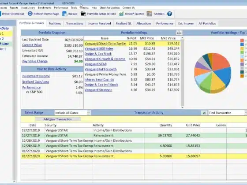This screenshot has width=247, height=185.
Task: Select the Vanguard Prime Money Fund row
Action: point(132,74)
